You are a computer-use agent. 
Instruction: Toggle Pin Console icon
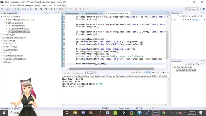(x=153, y=72)
